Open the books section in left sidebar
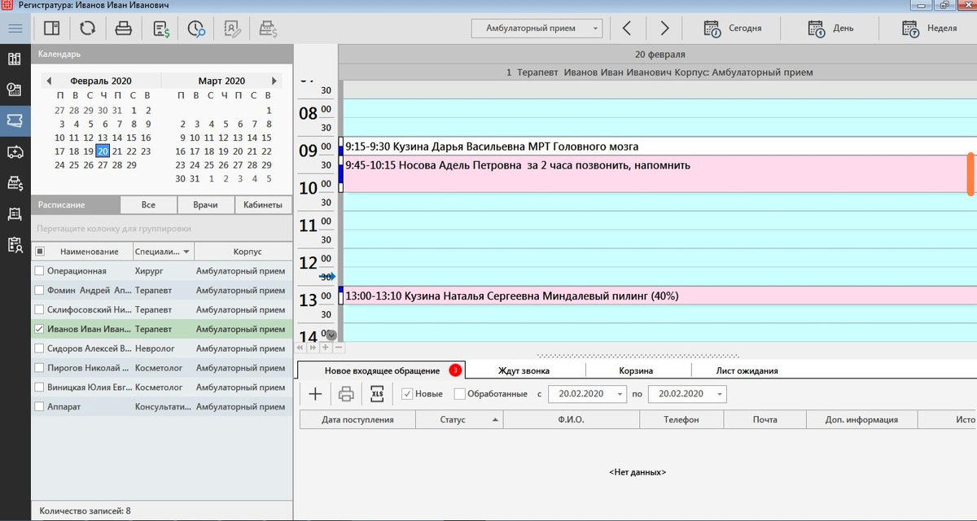Viewport: 977px width, 521px height. pos(14,59)
